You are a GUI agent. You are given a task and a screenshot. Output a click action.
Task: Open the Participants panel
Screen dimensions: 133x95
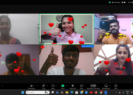point(31,87)
